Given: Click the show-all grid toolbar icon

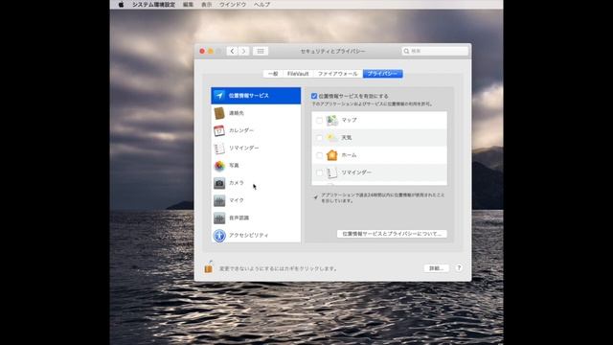Looking at the screenshot, I should (x=261, y=51).
